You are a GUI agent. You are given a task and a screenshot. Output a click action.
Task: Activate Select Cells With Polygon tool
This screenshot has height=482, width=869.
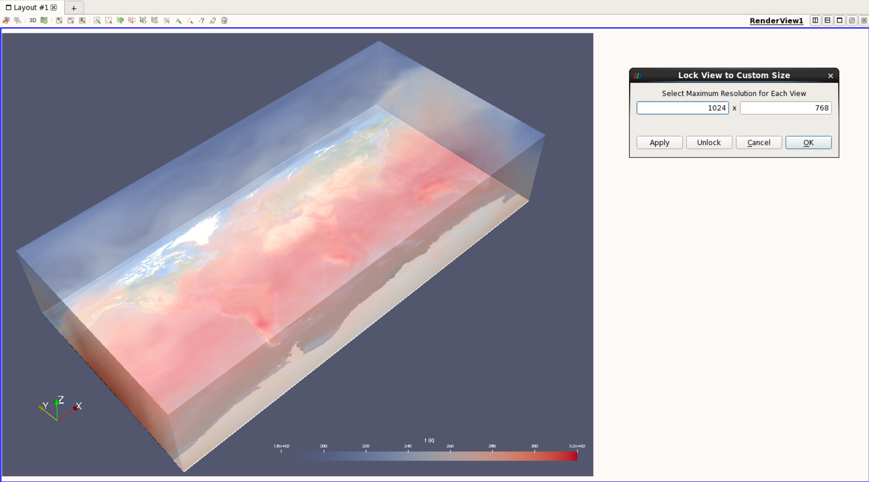(143, 20)
